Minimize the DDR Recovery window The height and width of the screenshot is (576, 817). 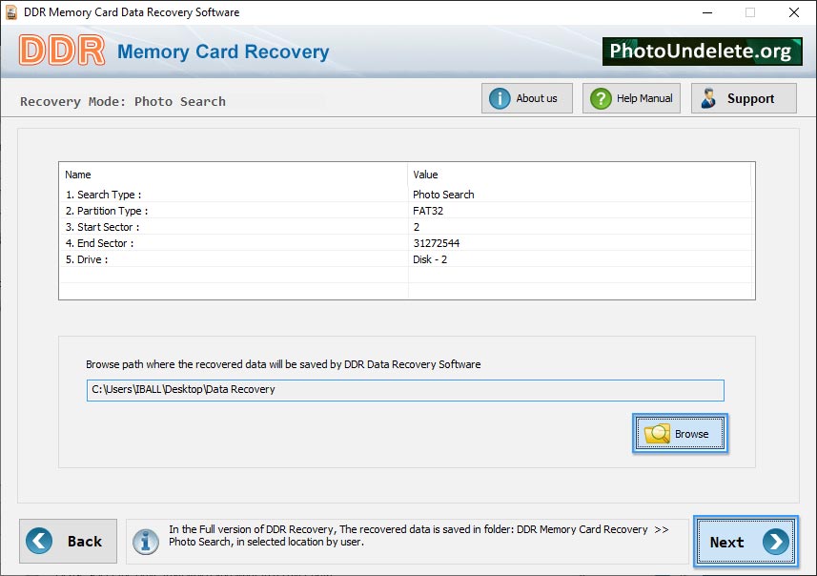[x=707, y=12]
